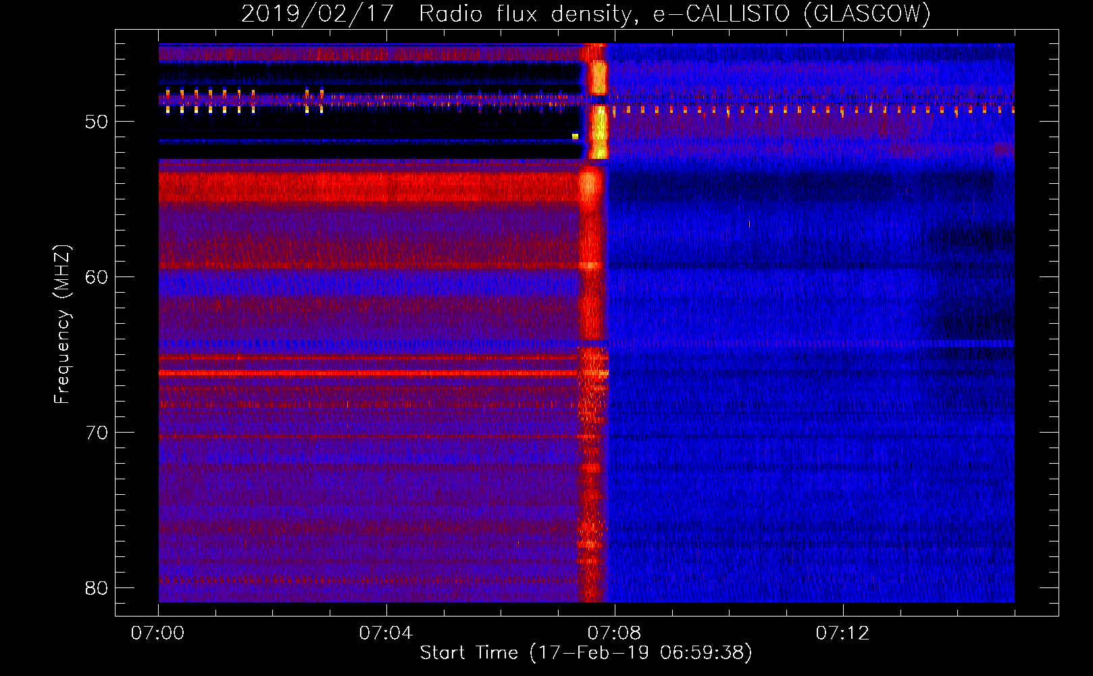The image size is (1093, 676).
Task: Click the 07:00 time tick label
Action: [158, 633]
